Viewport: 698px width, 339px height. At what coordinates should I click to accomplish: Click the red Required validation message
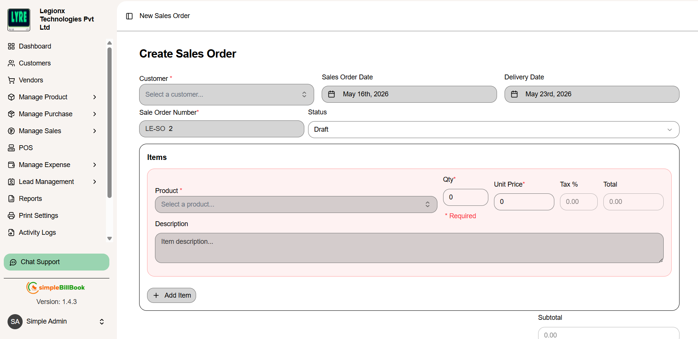460,216
